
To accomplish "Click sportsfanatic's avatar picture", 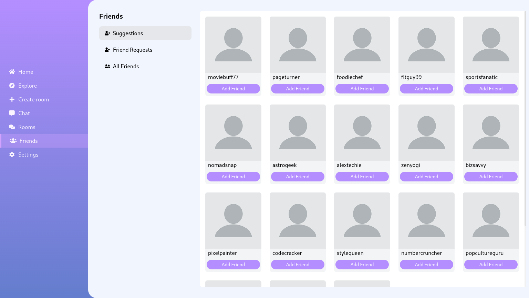I will (491, 44).
